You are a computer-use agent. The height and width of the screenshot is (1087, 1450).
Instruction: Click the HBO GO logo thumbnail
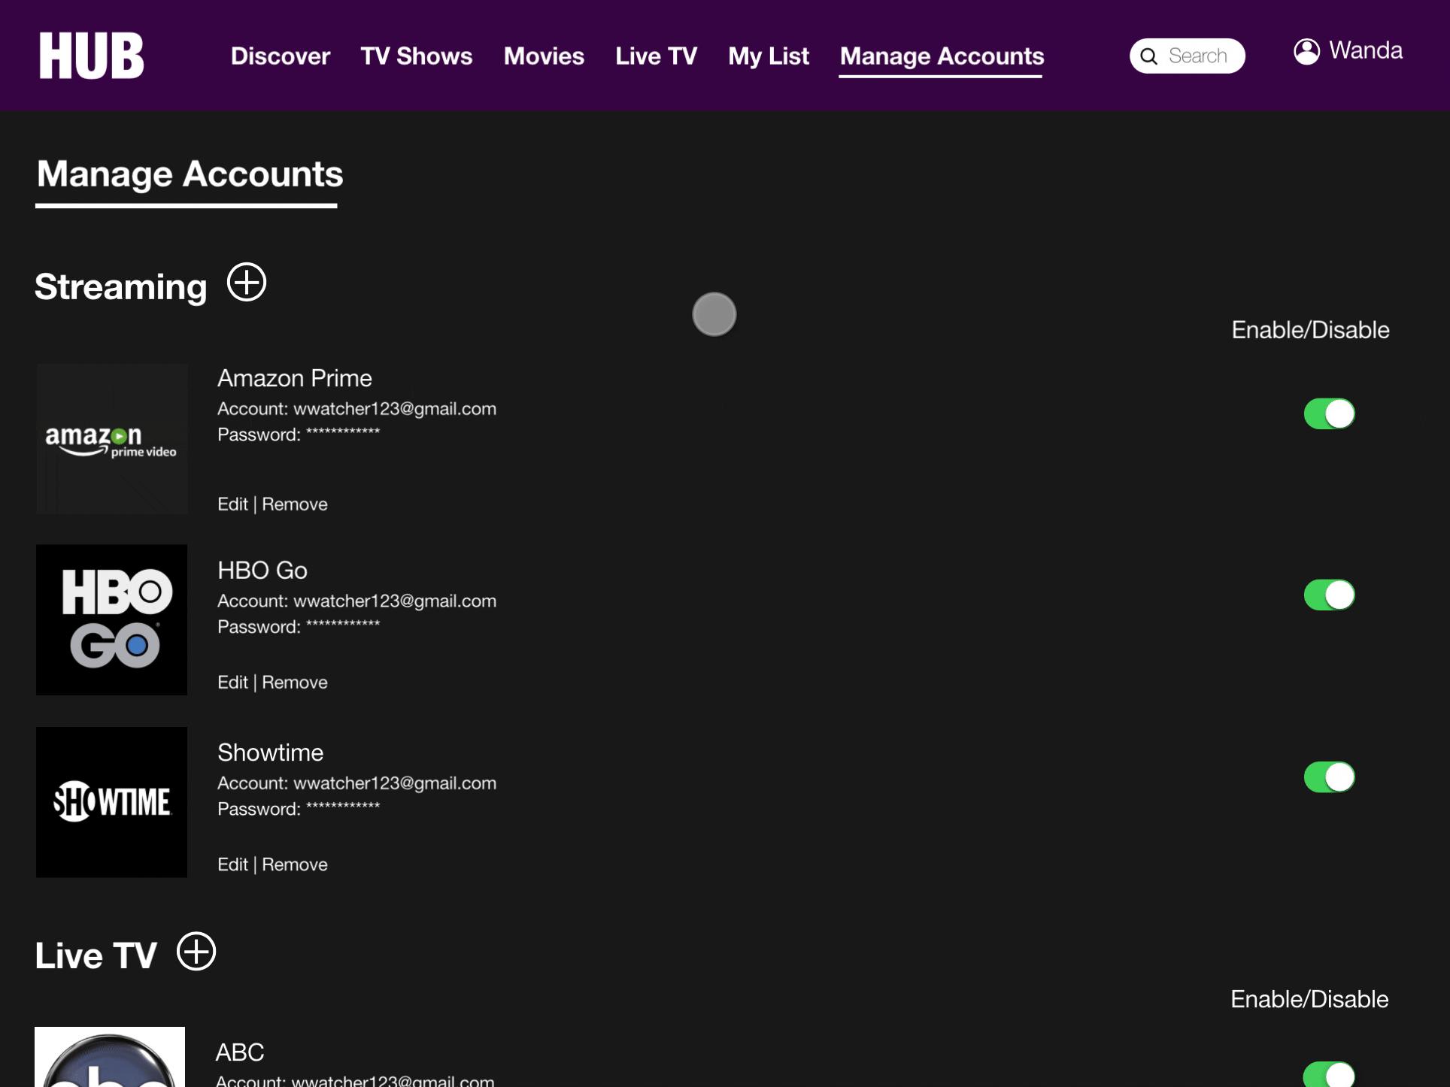point(112,620)
